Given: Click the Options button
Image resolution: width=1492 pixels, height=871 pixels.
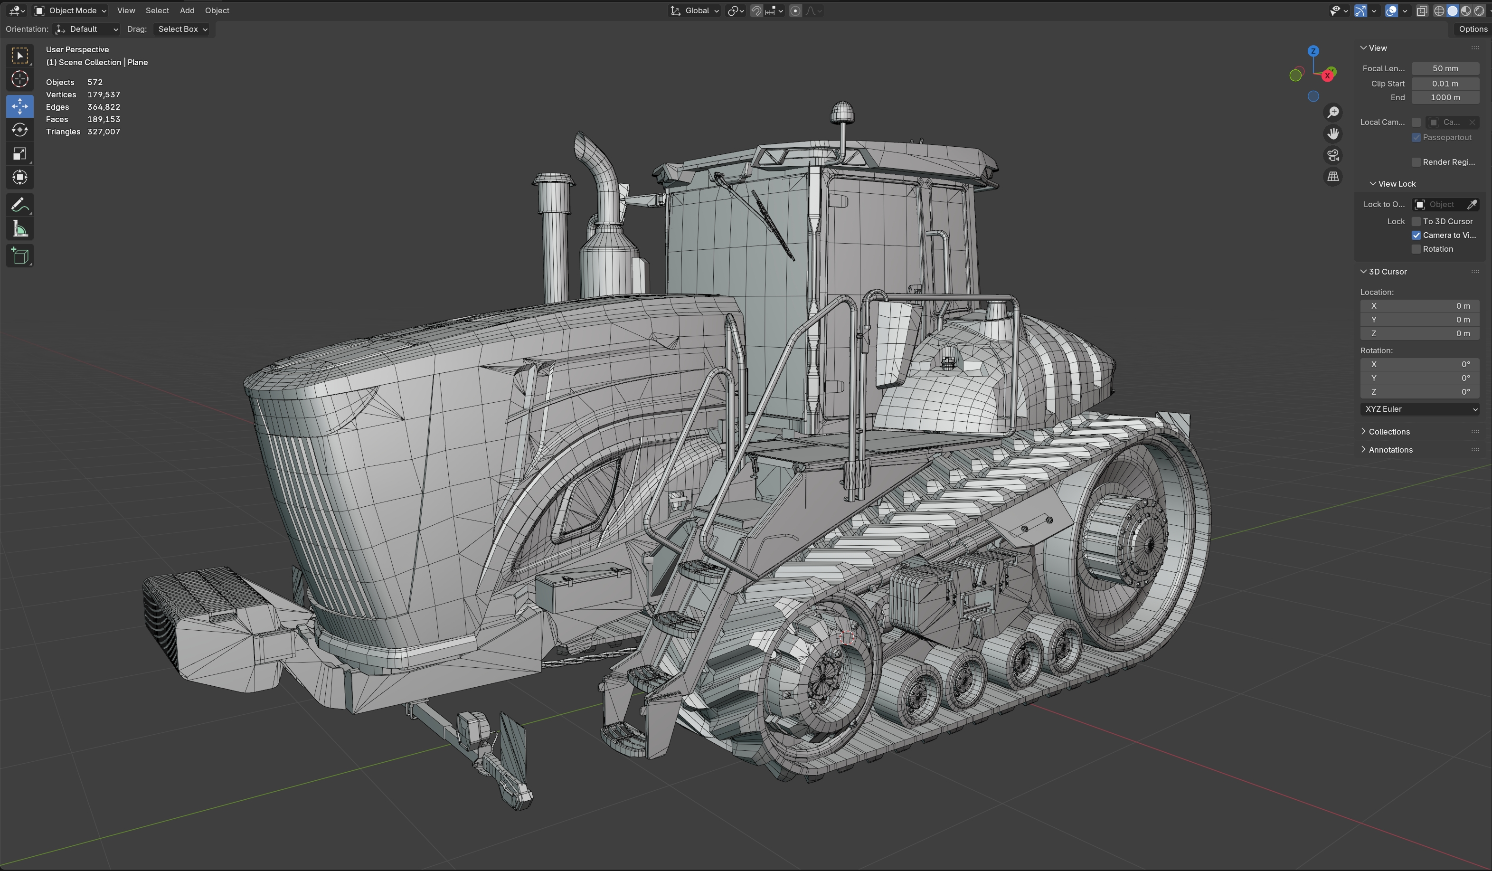Looking at the screenshot, I should [x=1472, y=29].
